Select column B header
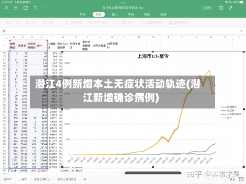The height and width of the screenshot is (184, 246). [x=14, y=37]
